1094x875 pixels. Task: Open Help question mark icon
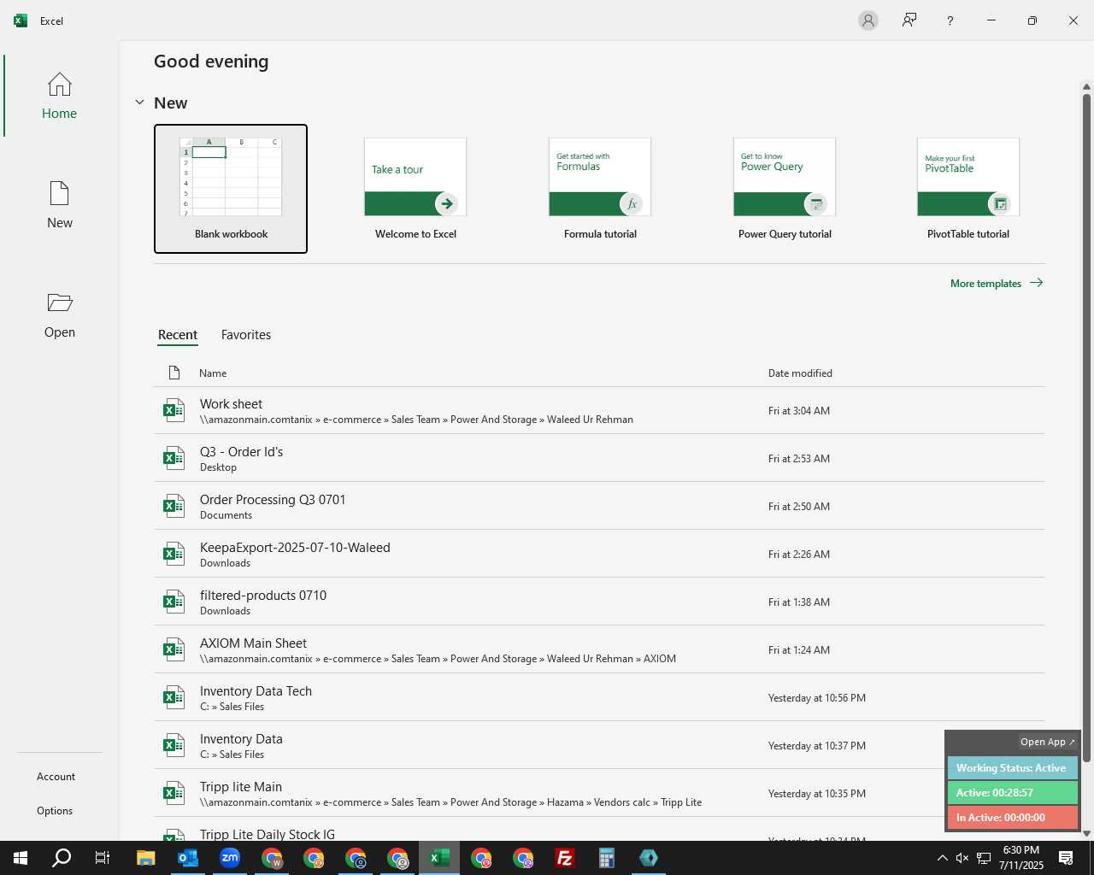pos(950,21)
